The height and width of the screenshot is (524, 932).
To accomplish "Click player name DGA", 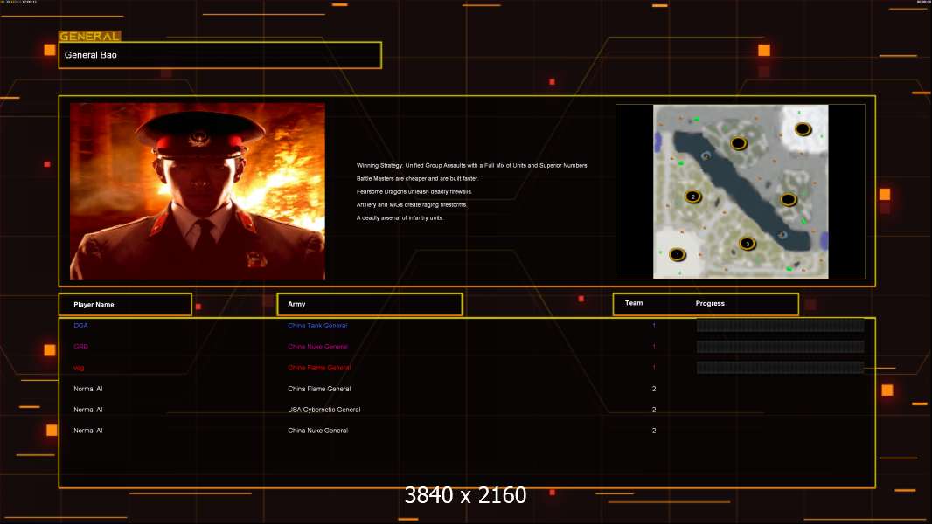I will [x=80, y=326].
